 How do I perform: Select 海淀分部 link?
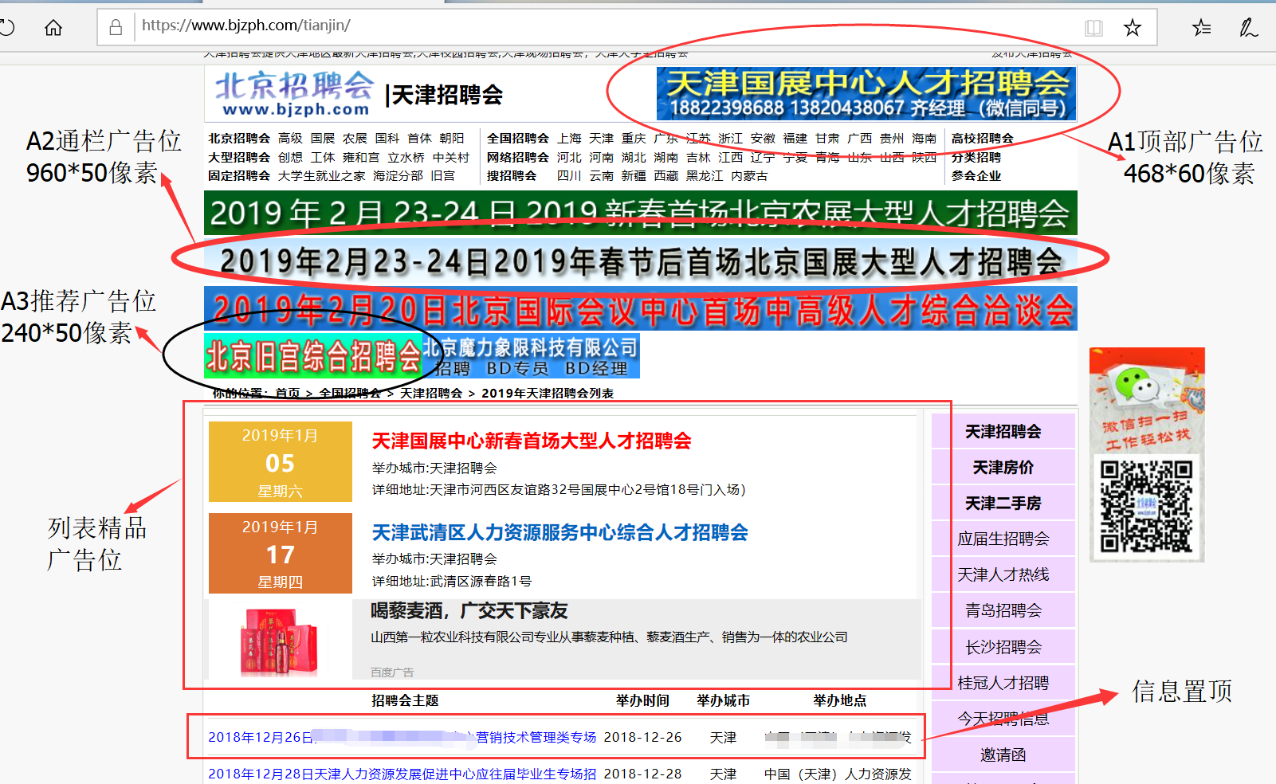[x=398, y=176]
